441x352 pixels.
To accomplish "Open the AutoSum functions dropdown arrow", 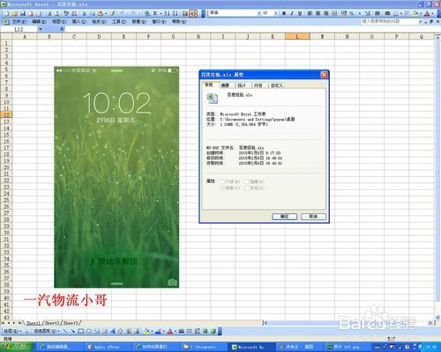I will point(161,13).
